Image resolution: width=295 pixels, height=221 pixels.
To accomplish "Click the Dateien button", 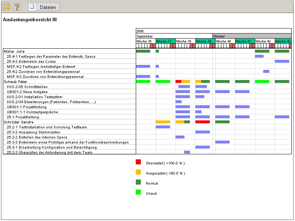I will 44,7.
